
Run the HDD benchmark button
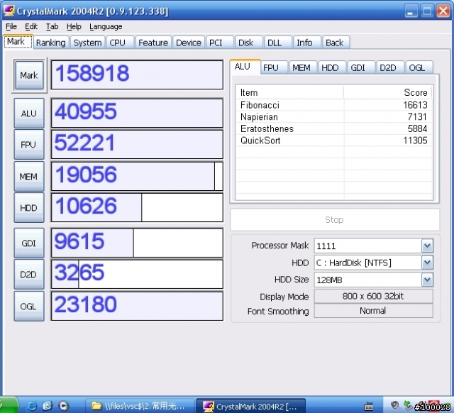pos(29,208)
